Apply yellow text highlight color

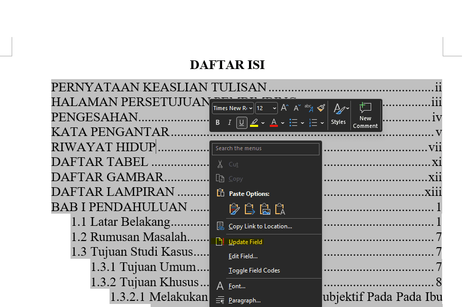click(254, 122)
